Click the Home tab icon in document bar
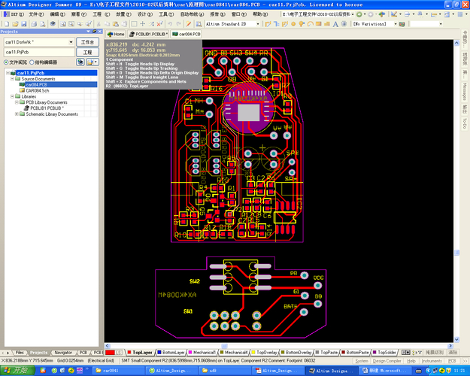The width and height of the screenshot is (470, 376). (110, 35)
